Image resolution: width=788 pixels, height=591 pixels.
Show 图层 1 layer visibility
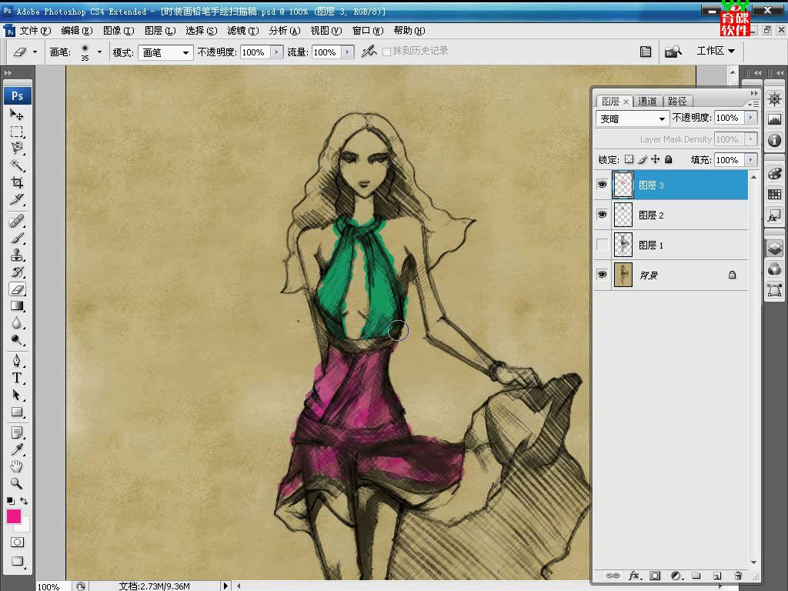(x=602, y=245)
